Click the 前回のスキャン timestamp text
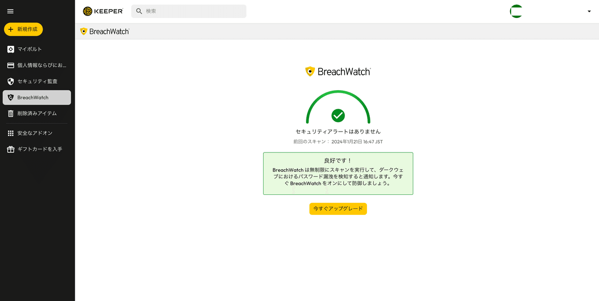Viewport: 599px width, 301px height. tap(338, 142)
